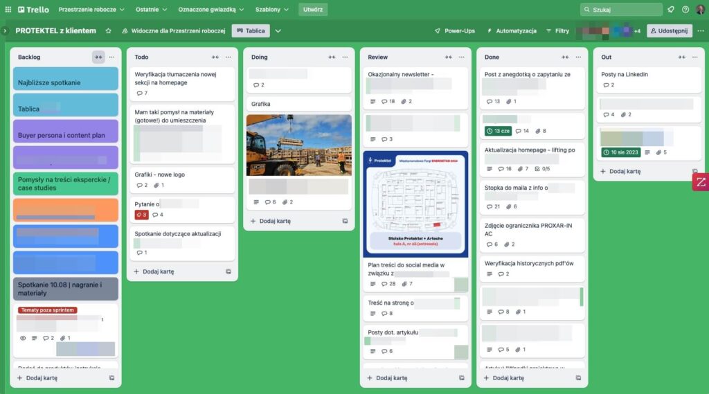This screenshot has width=709, height=394.
Task: Collapse the Backlog list
Action: point(98,57)
